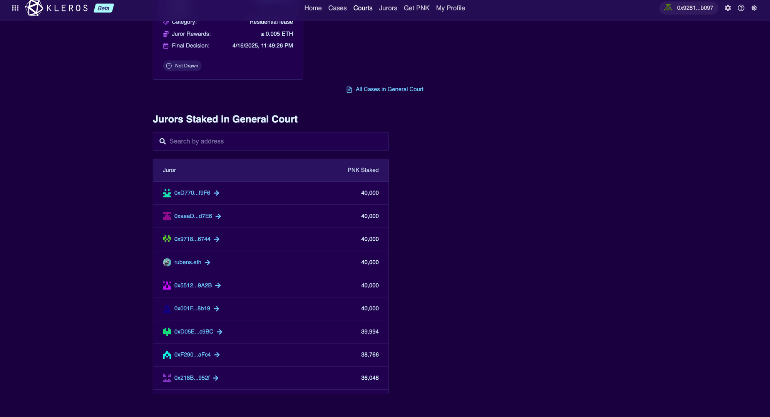Open the wallet account 0x9281...b097 menu
Screen dimensions: 770x417
pos(689,8)
